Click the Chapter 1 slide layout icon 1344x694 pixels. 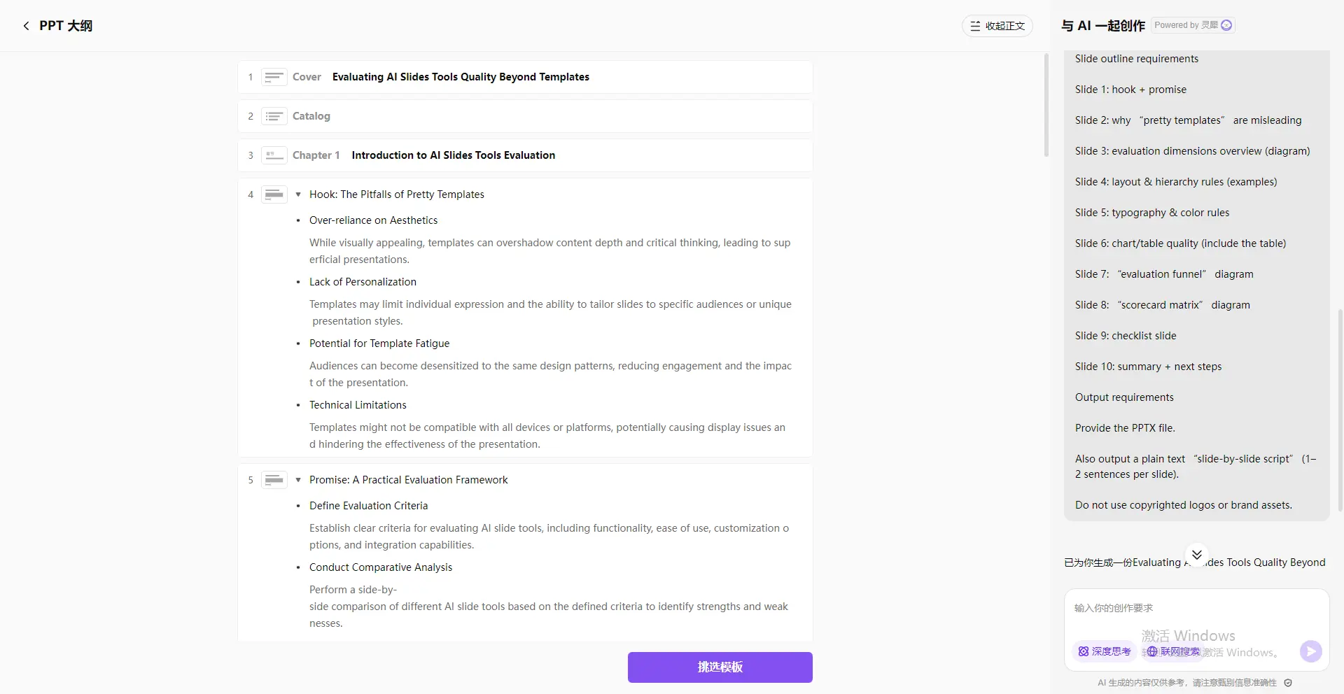[x=274, y=155]
